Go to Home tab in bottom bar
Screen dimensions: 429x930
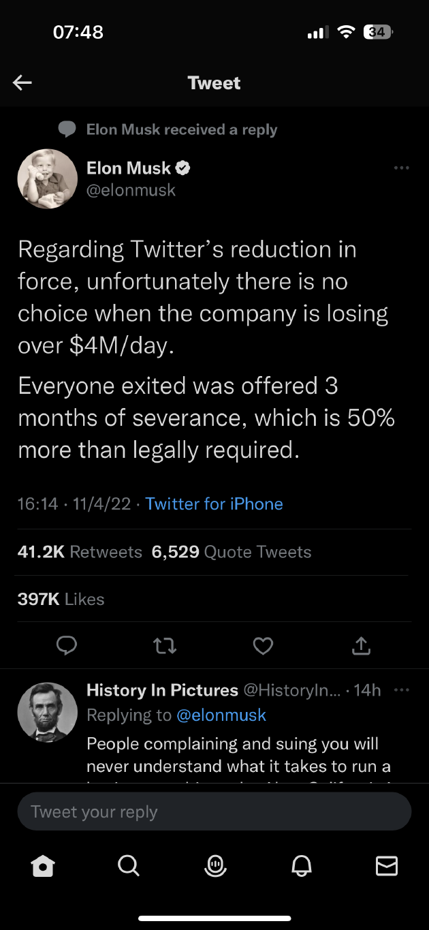(43, 866)
